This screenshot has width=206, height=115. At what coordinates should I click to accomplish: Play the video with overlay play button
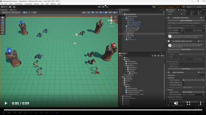[x=6, y=103]
